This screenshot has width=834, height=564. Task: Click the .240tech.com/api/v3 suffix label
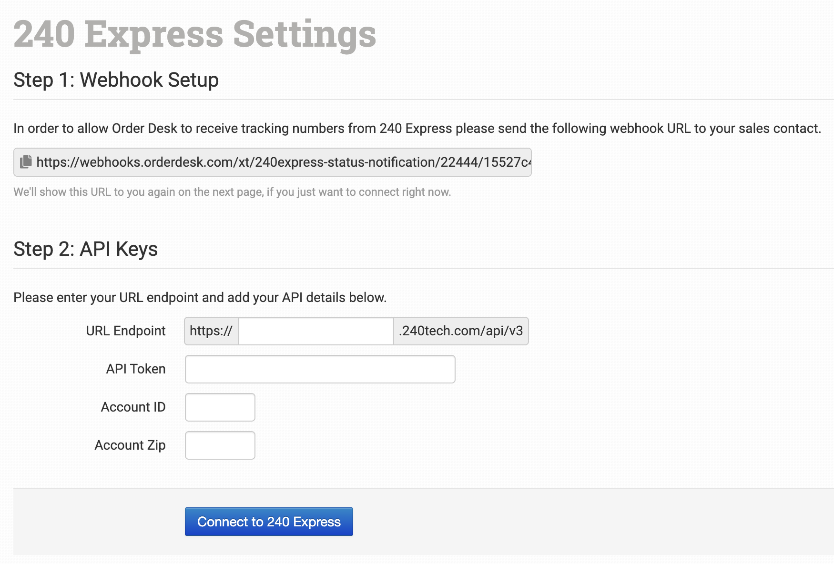461,331
